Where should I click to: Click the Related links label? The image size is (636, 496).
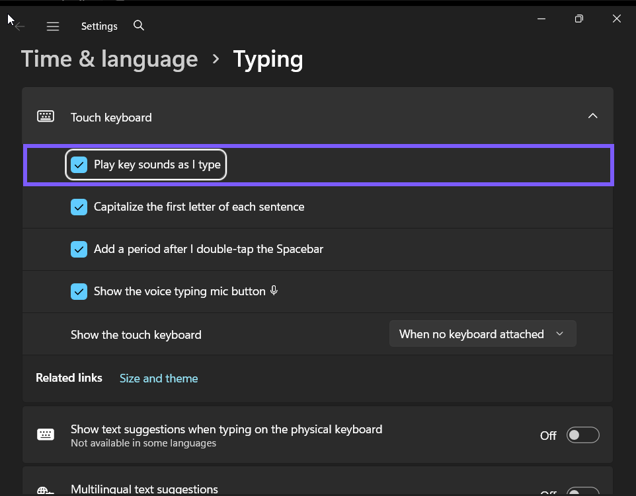(69, 378)
